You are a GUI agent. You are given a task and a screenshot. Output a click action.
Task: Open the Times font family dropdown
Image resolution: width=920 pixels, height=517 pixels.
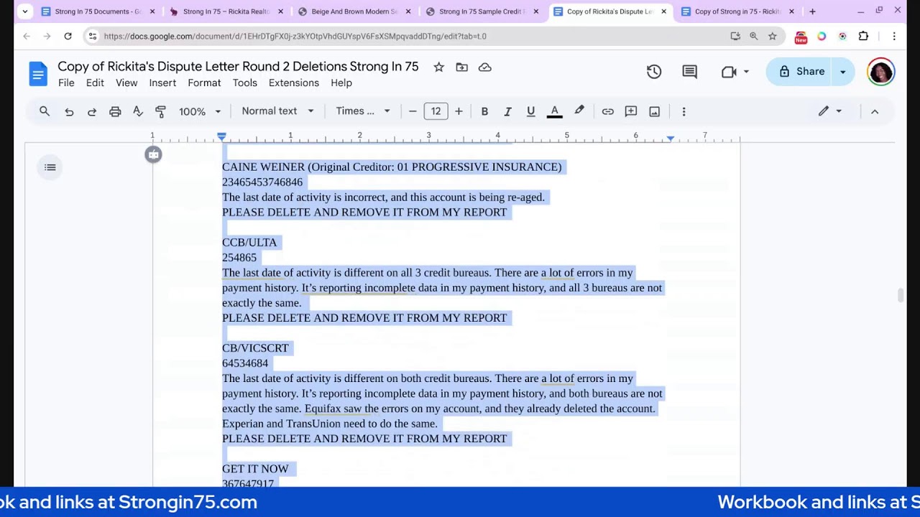[x=363, y=111]
